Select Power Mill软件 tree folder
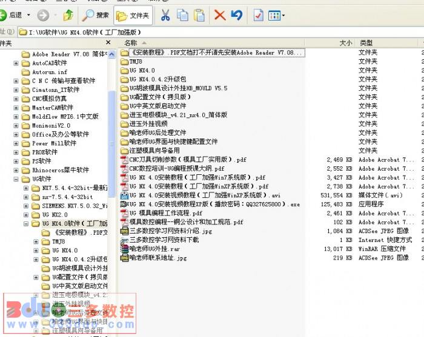Viewport: 424px width, 337px height. tap(49, 143)
